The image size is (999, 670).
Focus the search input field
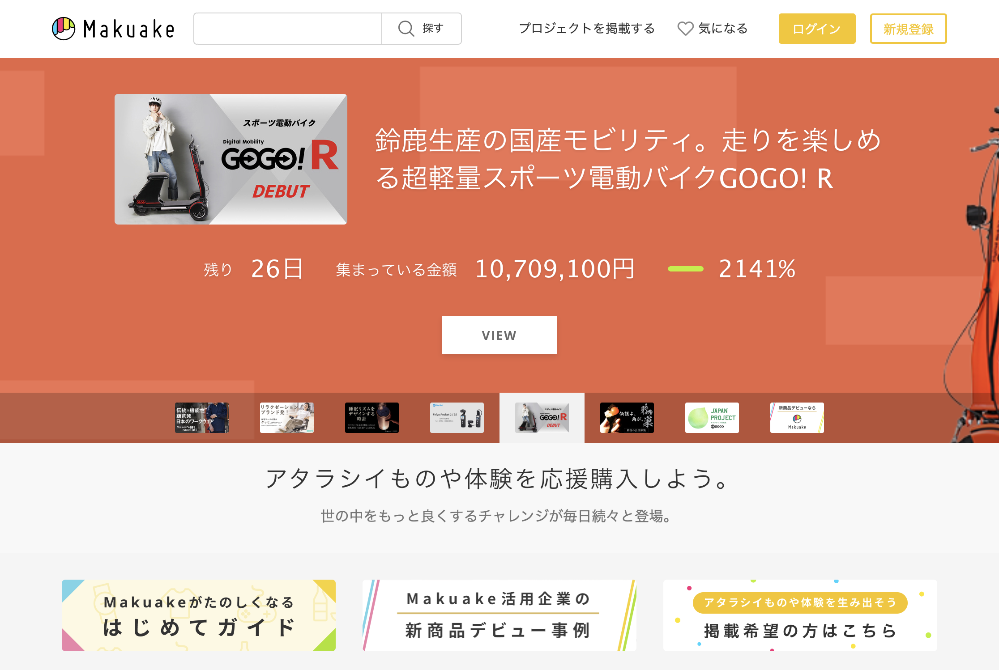(x=288, y=29)
